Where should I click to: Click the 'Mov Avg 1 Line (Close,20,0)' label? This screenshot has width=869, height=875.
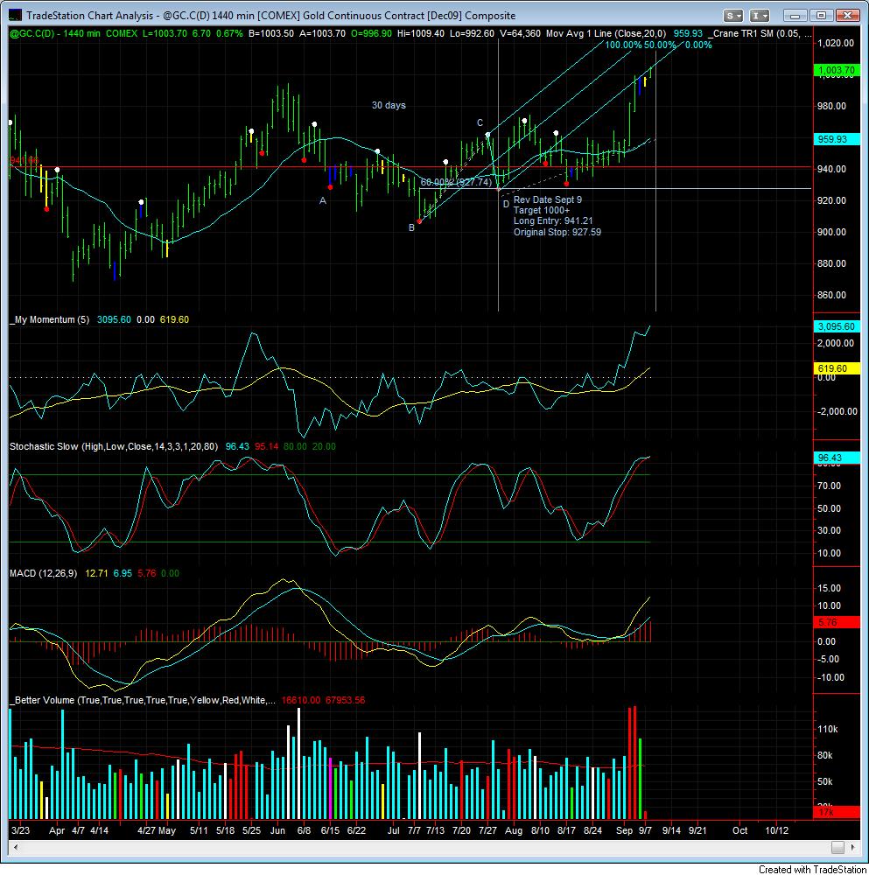(x=606, y=33)
